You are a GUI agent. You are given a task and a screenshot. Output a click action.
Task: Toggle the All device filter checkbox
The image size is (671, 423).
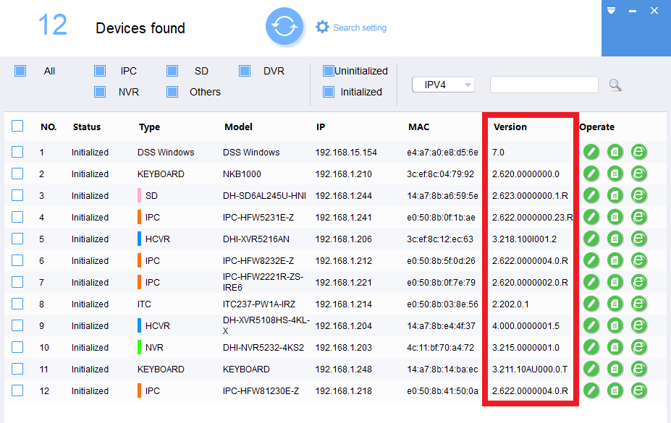point(20,71)
